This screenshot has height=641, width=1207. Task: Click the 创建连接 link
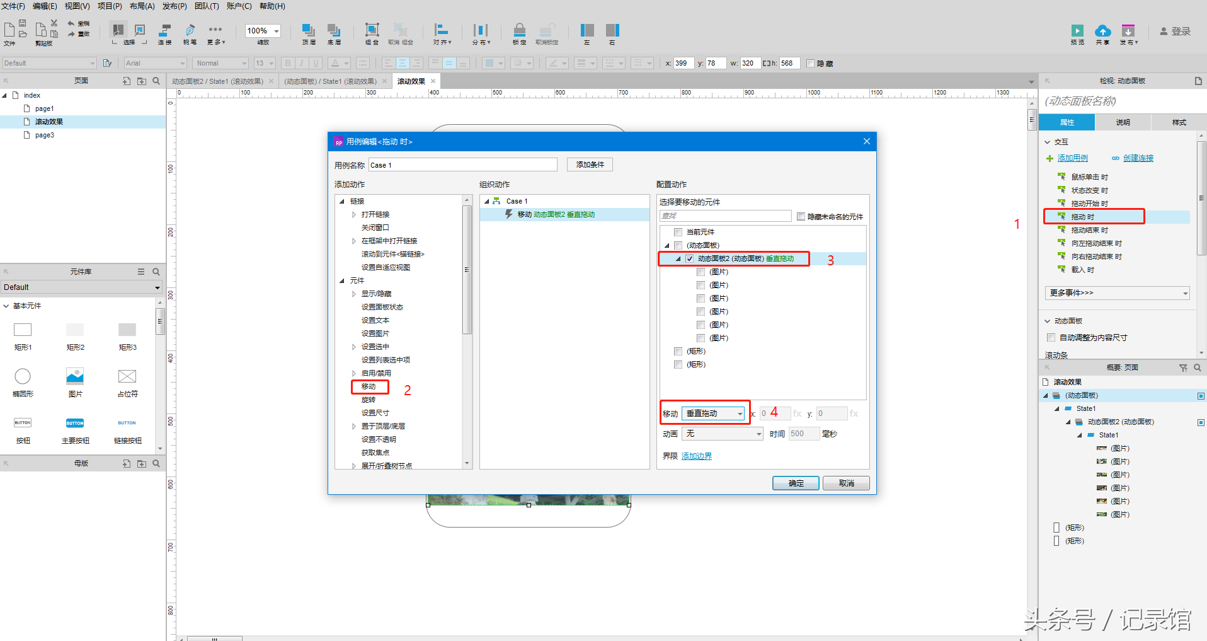click(x=1138, y=158)
